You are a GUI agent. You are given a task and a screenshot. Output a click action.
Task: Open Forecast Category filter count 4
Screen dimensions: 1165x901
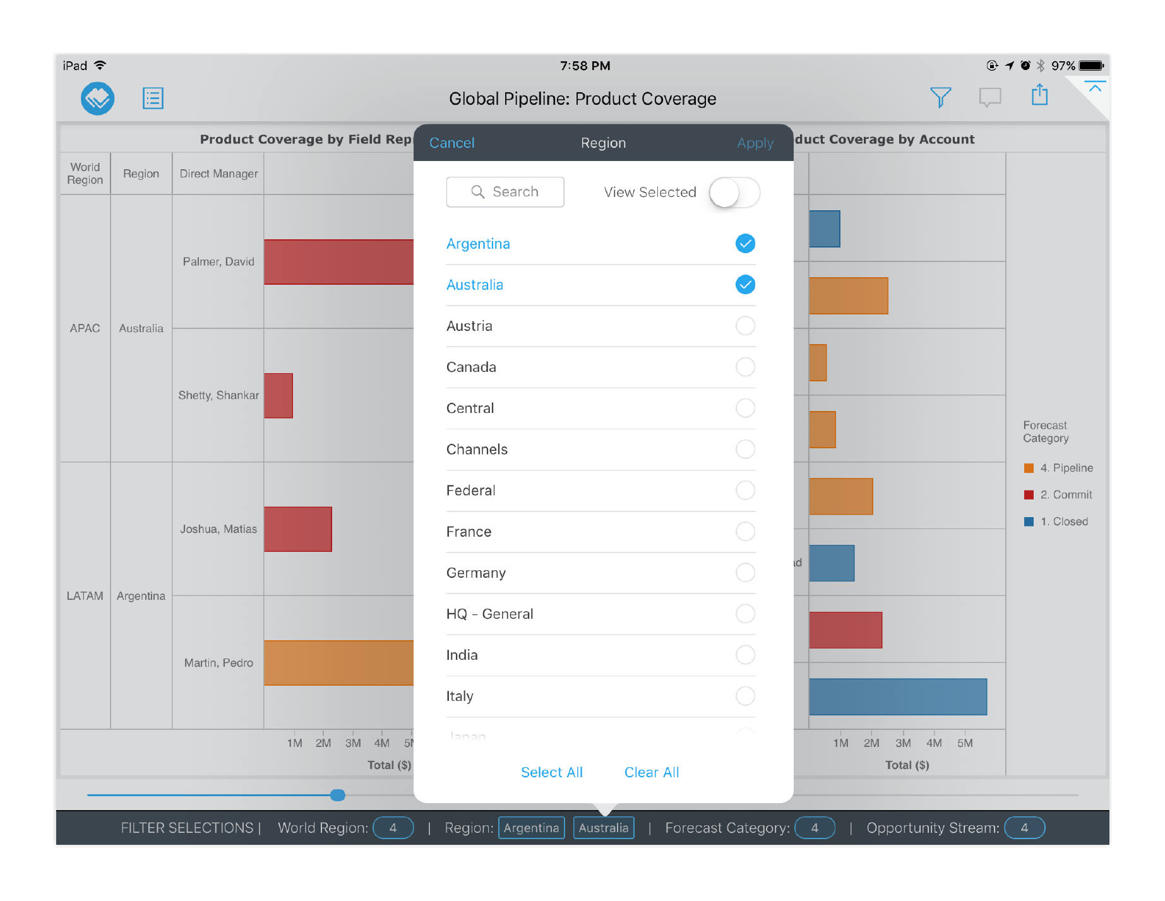[815, 828]
